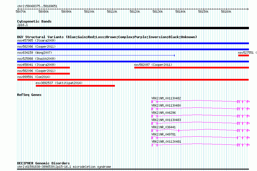
Task: Select the DGV Structural Variants track title
Action: 107,37
